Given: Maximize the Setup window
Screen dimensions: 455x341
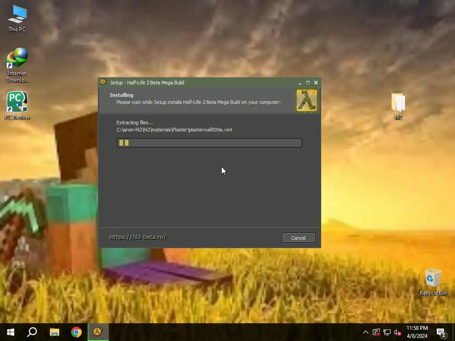Looking at the screenshot, I should 308,83.
